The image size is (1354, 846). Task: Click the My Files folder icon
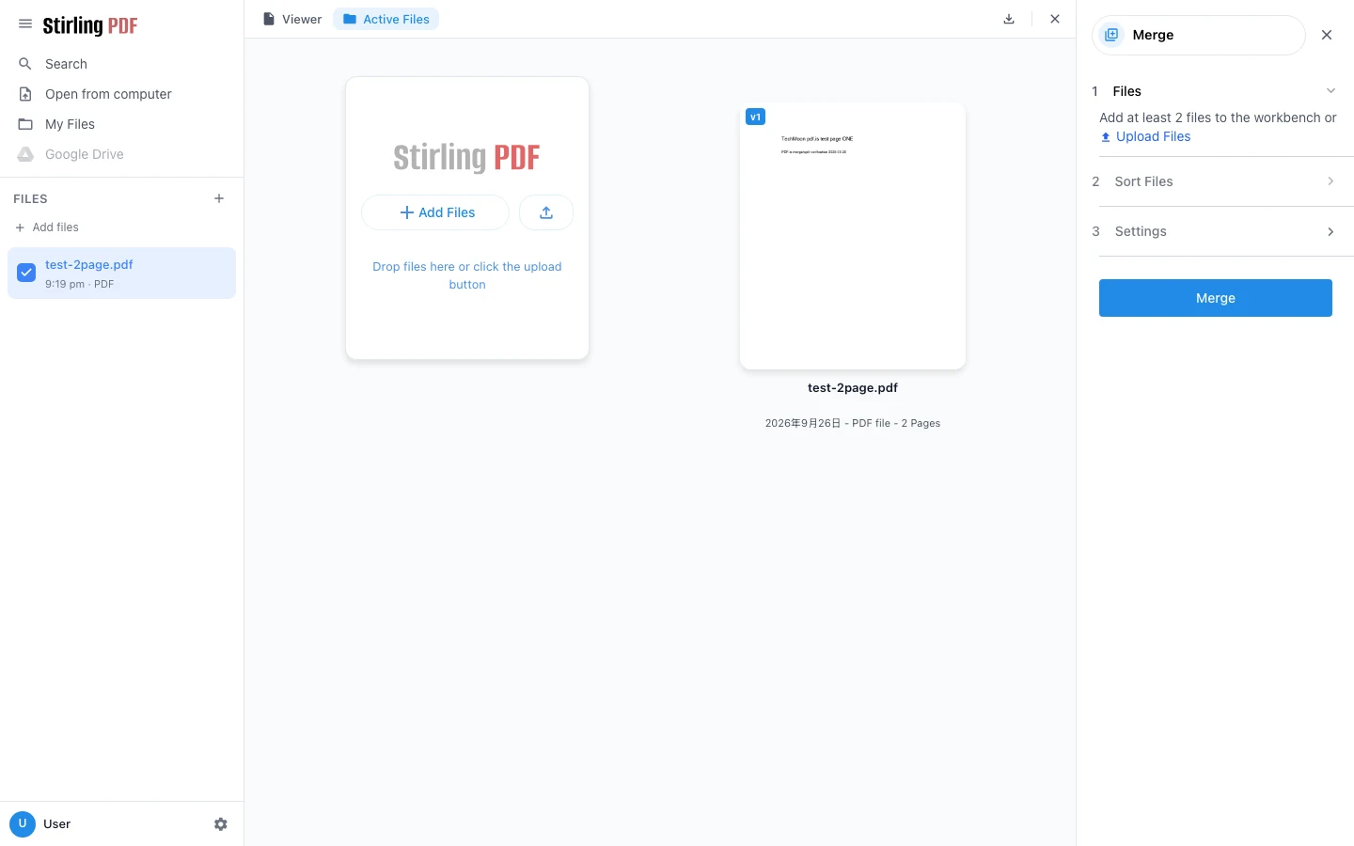(x=25, y=124)
